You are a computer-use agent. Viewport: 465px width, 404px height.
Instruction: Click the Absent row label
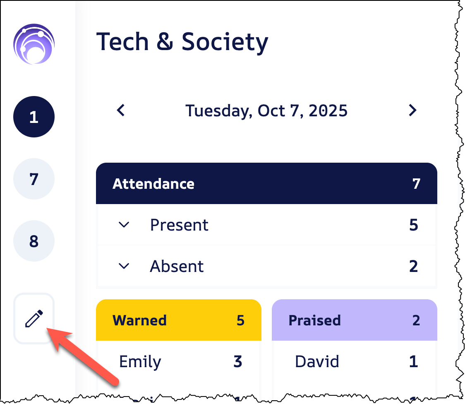(x=177, y=266)
